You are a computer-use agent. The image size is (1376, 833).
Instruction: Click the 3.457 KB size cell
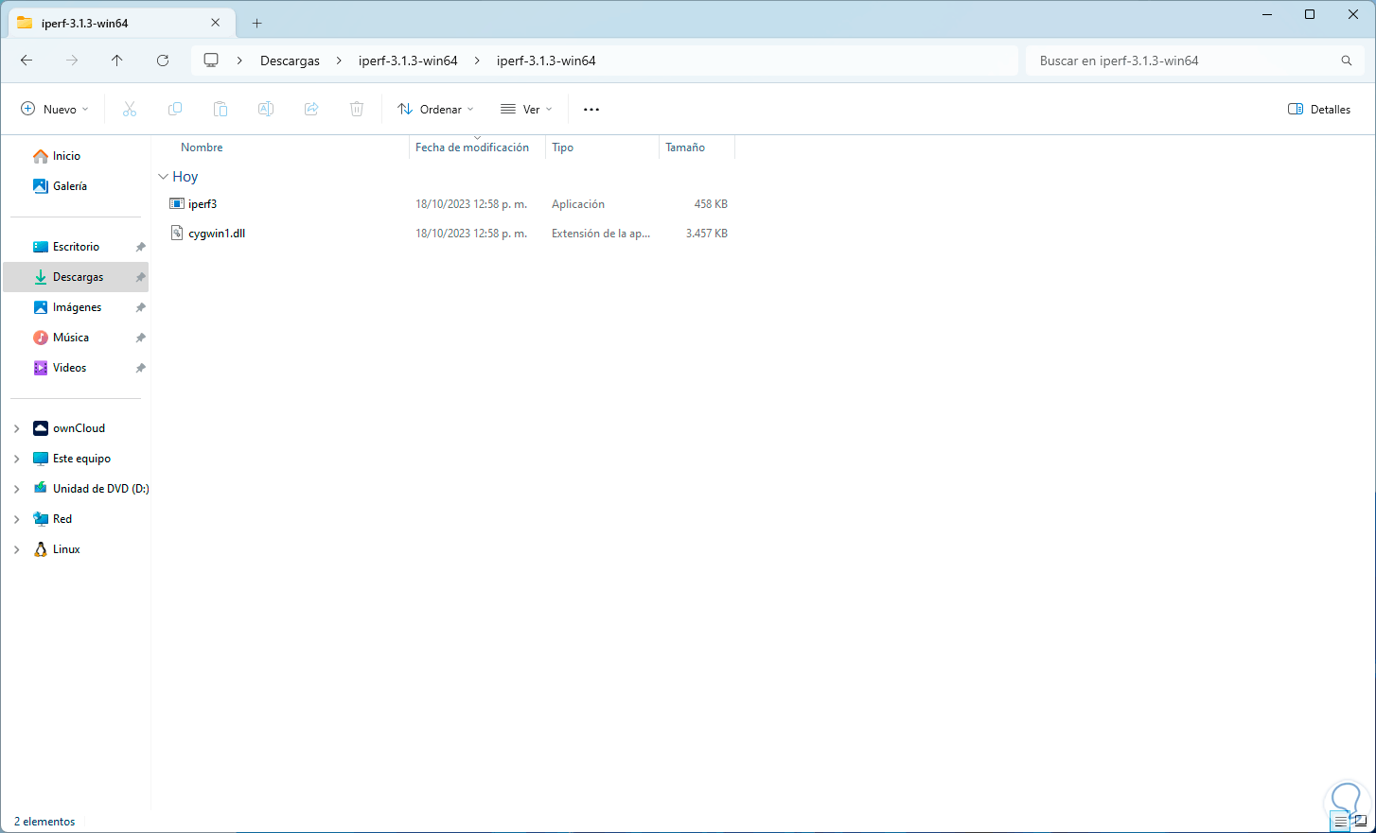(707, 234)
